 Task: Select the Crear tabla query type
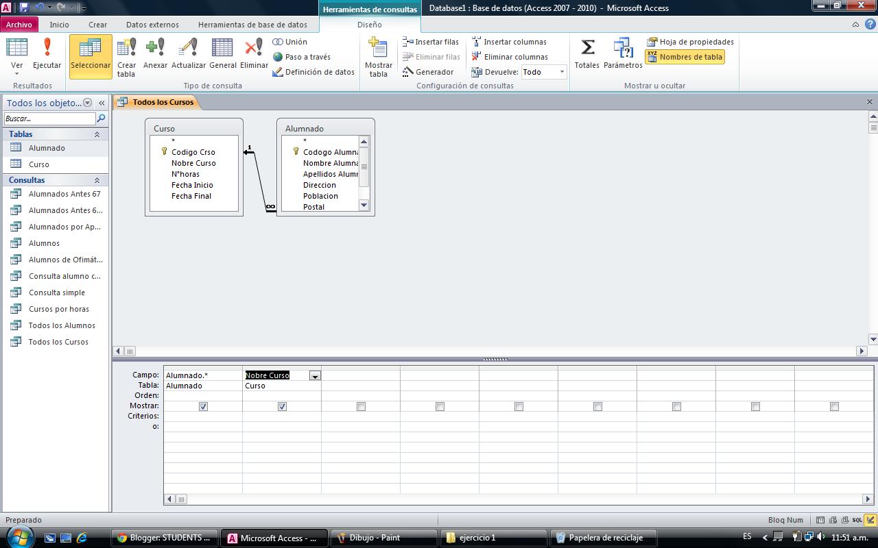tap(126, 55)
